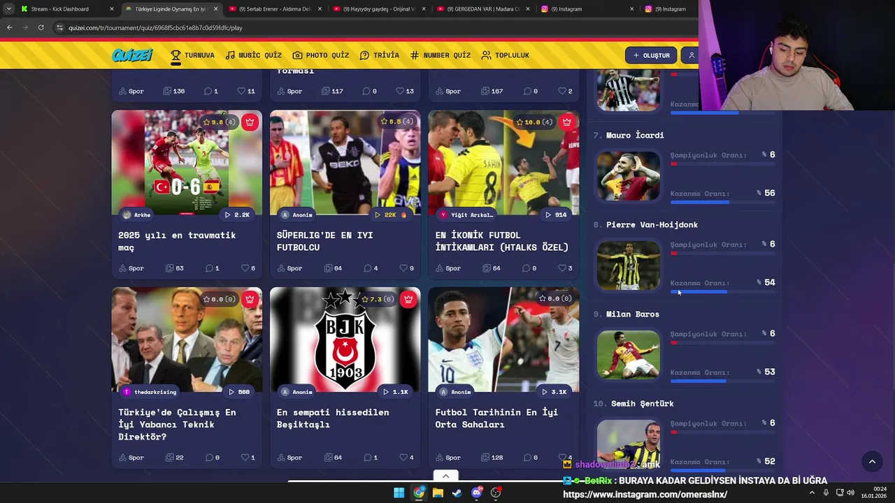Click the crown badge on En sempati Beşiktaşlı card
This screenshot has height=503, width=895.
click(x=408, y=299)
